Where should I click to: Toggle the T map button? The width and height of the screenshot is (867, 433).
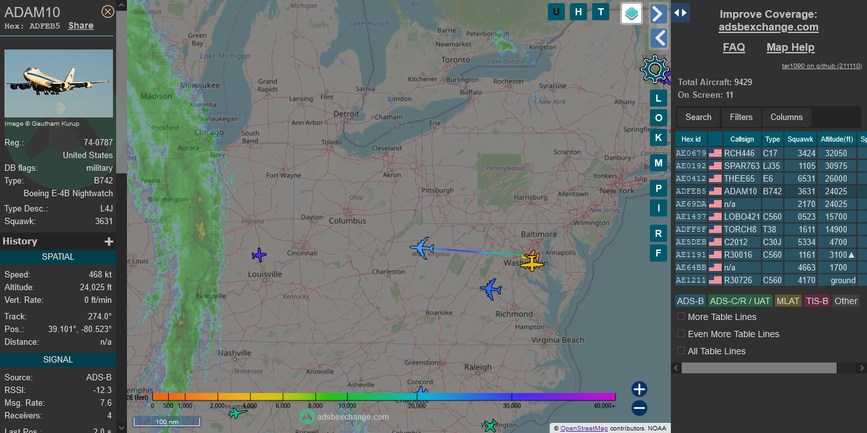[600, 11]
